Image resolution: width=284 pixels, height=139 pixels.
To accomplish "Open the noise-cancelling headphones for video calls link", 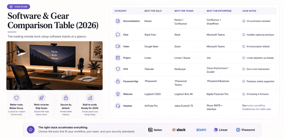I will click(x=256, y=107).
